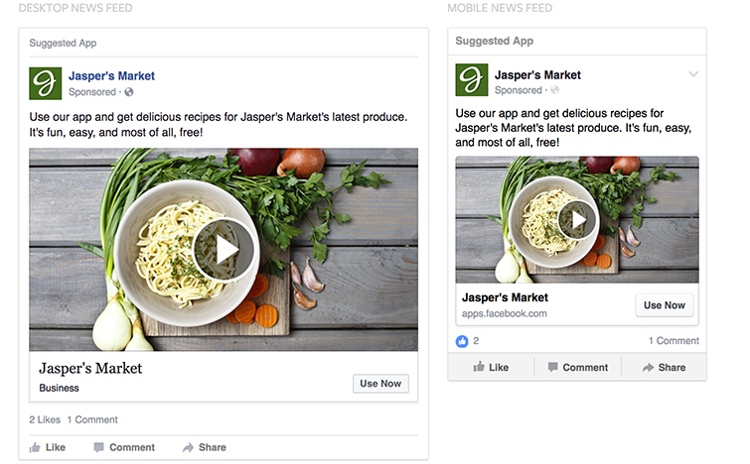Click Jasper's Market logo in mobile ad
This screenshot has height=464, width=750.
click(x=472, y=81)
